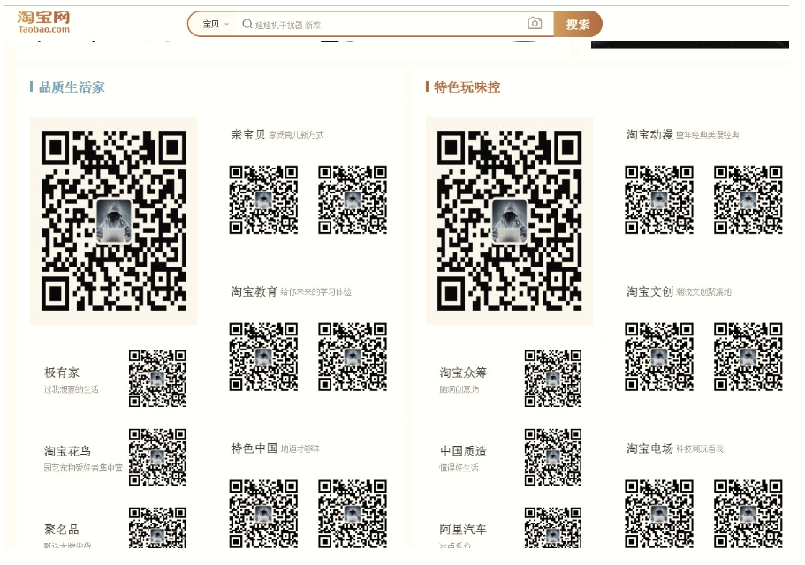Open the 极有家 link
Image resolution: width=805 pixels, height=565 pixels.
click(62, 373)
